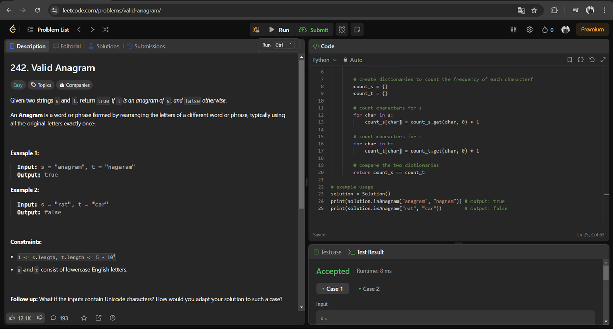
Task: Click the browser back arrow
Action: [9, 10]
